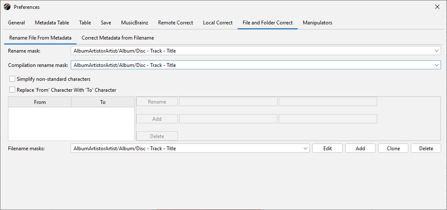Expand the Filename masks dropdown list

pyautogui.click(x=306, y=149)
